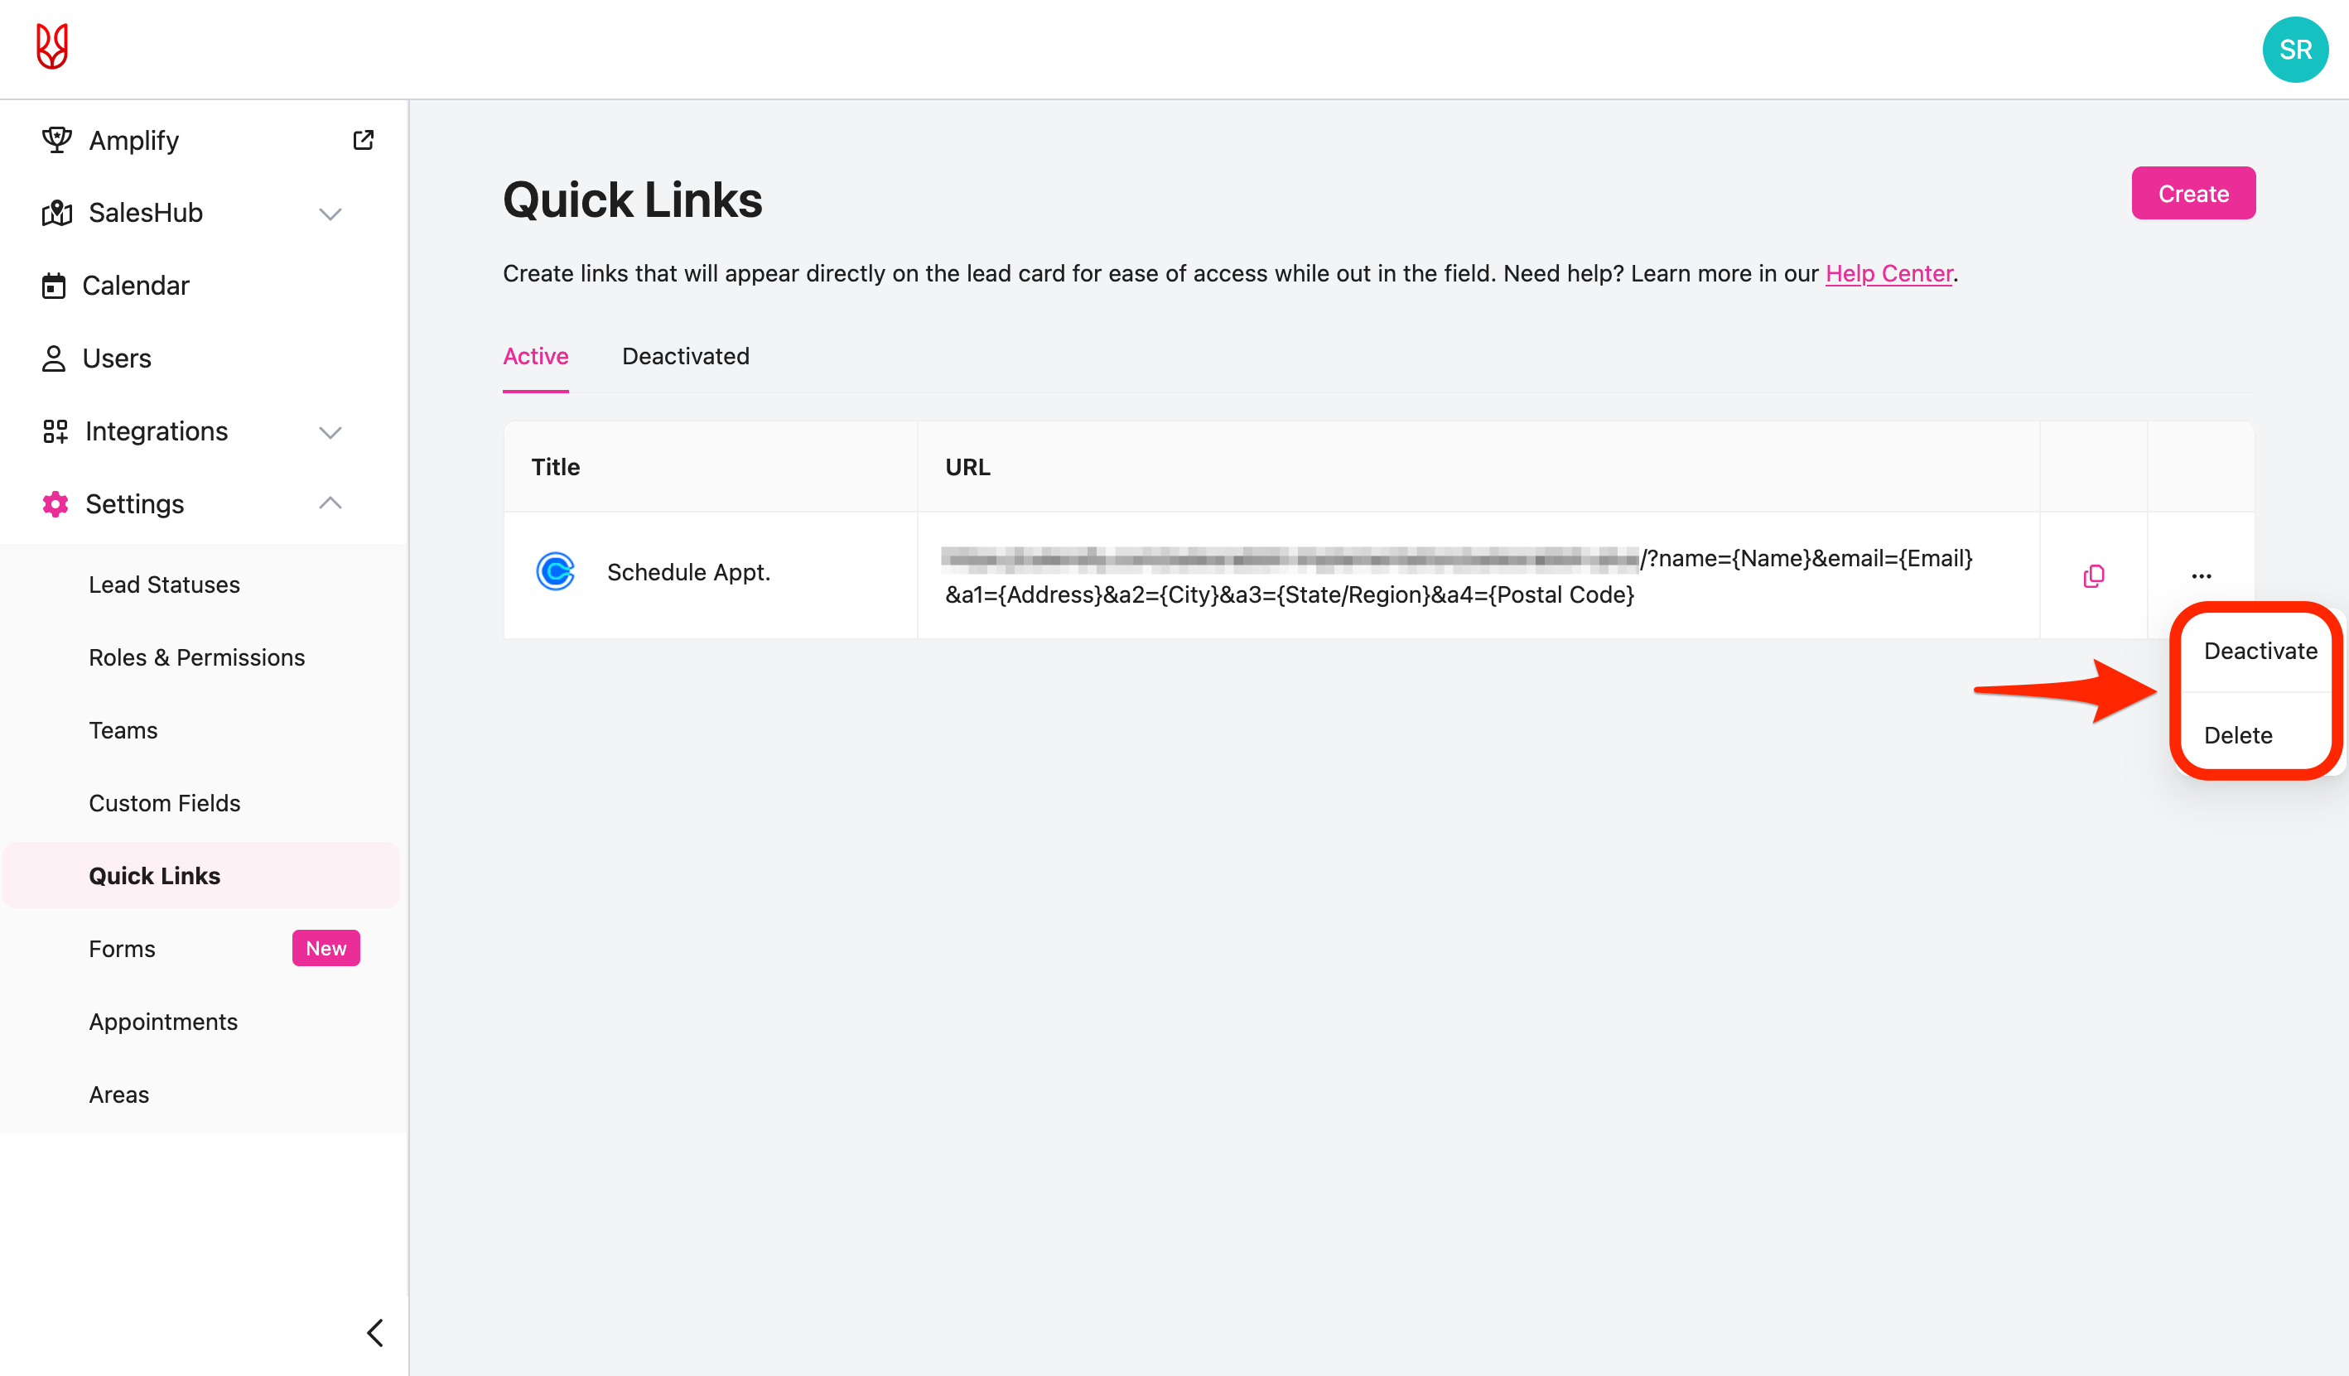Open the three-dot row options menu
Screen dimensions: 2349x1376
[2201, 575]
